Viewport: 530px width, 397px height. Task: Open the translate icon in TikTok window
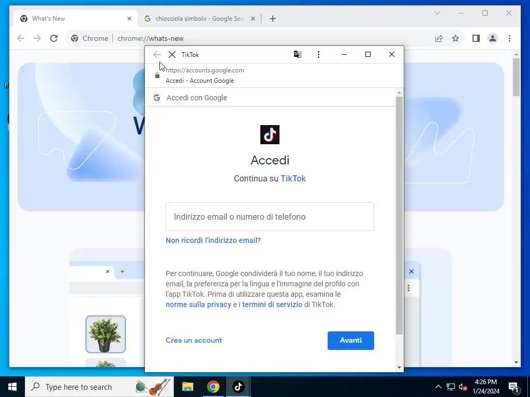tap(298, 54)
